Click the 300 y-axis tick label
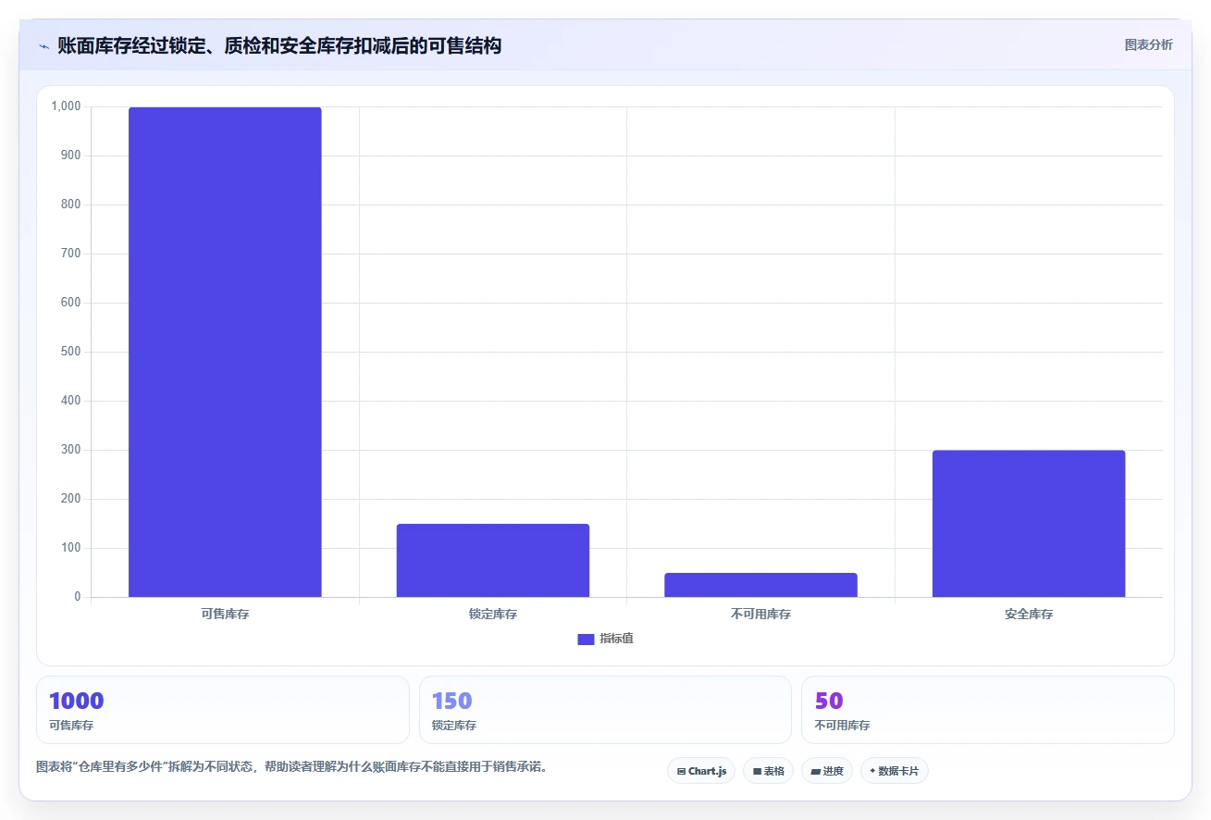Screen dimensions: 1211x820 coord(71,450)
